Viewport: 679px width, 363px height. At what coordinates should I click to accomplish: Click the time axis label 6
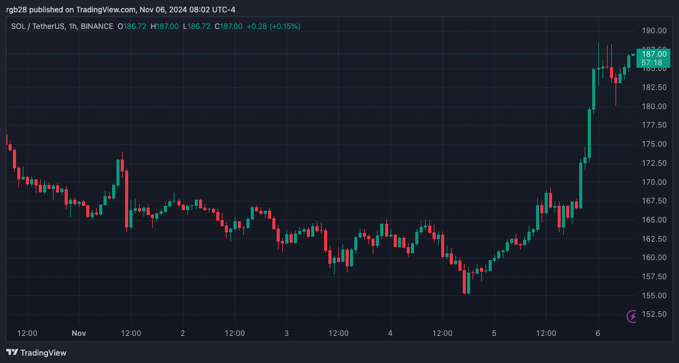pyautogui.click(x=598, y=333)
